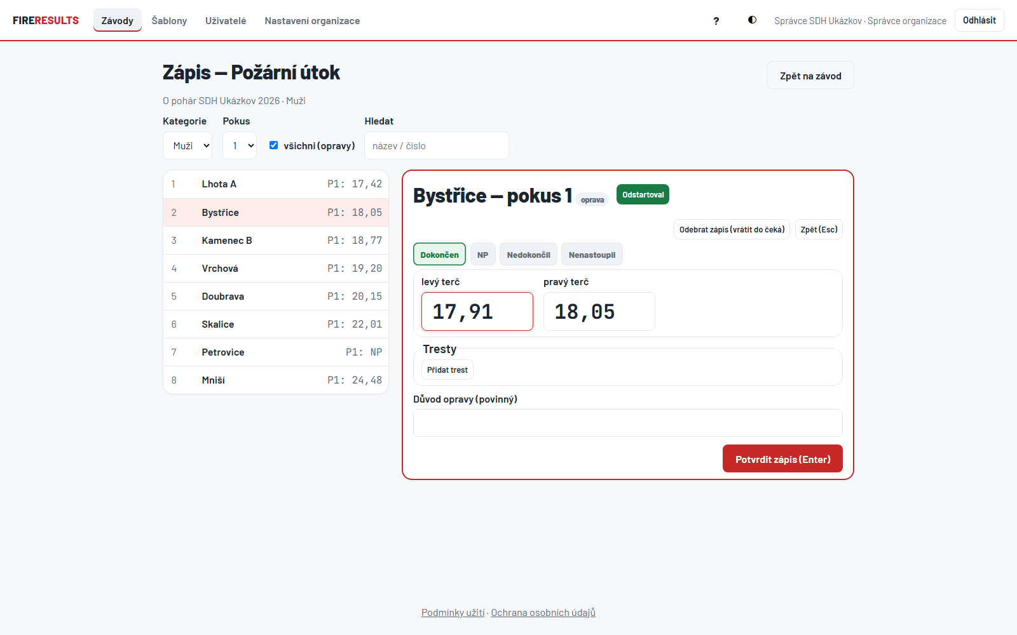
Task: Go to Uživatelé section
Action: 226,20
